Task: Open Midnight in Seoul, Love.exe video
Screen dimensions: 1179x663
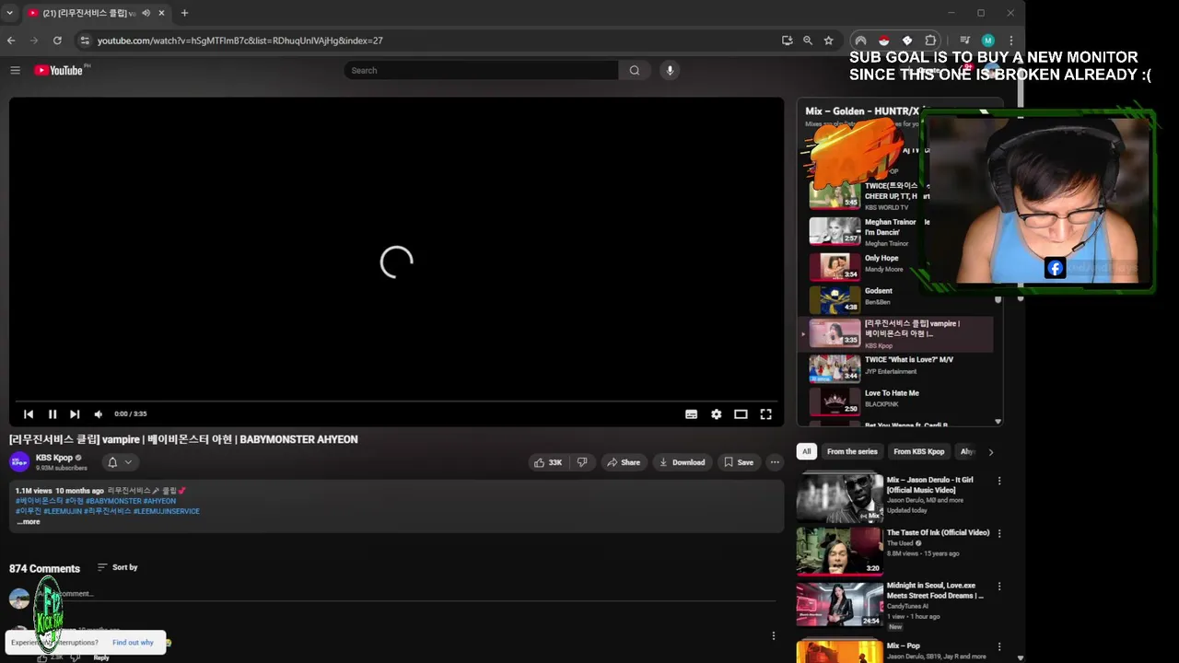Action: pos(935,590)
